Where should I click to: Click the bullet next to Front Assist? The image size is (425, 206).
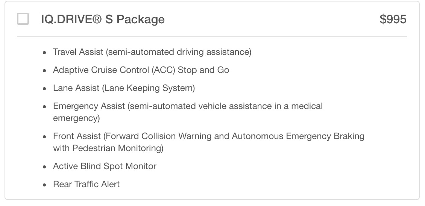pyautogui.click(x=45, y=136)
